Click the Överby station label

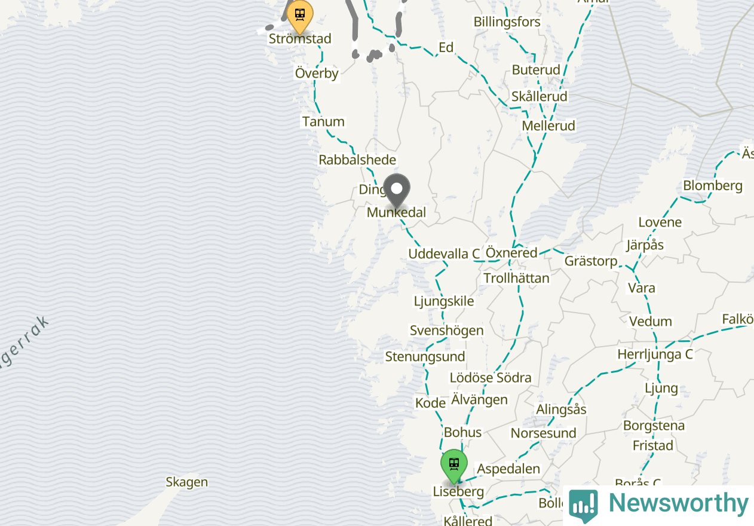(317, 74)
